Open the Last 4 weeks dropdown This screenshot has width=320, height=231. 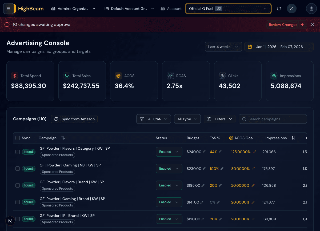(x=223, y=46)
